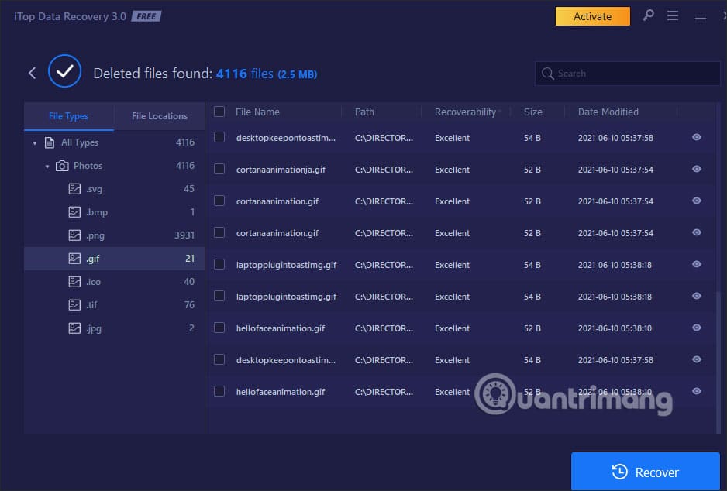Select .png file type row
The image size is (727, 491).
click(x=114, y=235)
